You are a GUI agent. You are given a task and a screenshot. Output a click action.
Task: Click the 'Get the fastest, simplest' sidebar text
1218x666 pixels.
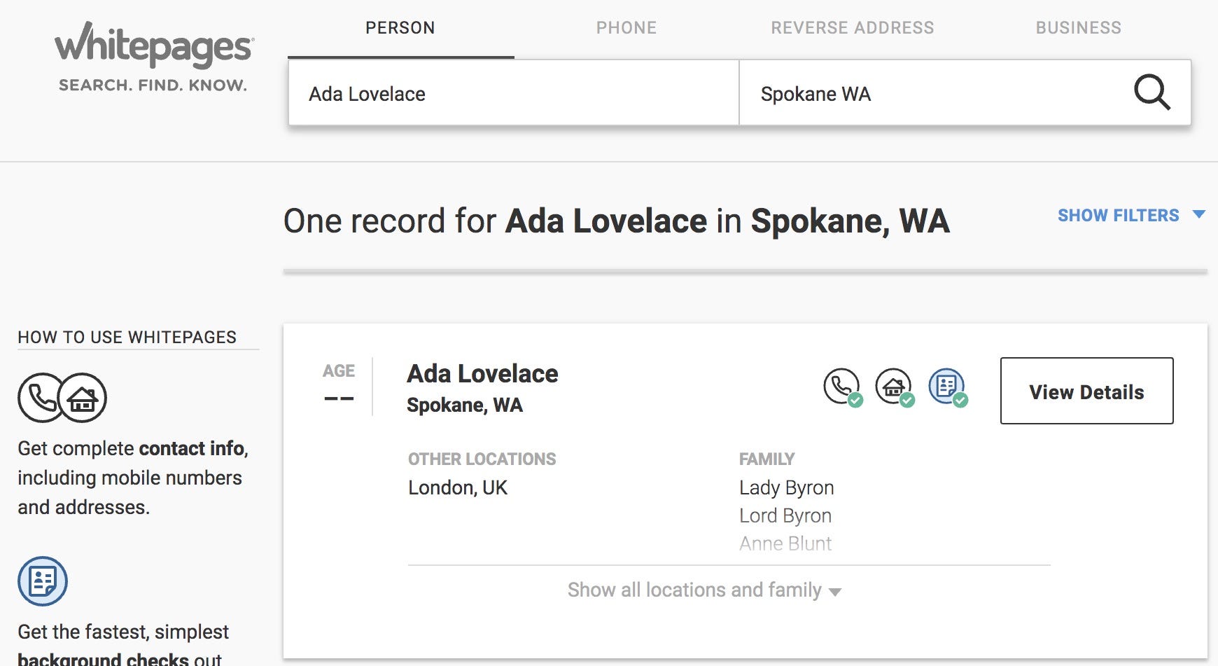[x=123, y=645]
